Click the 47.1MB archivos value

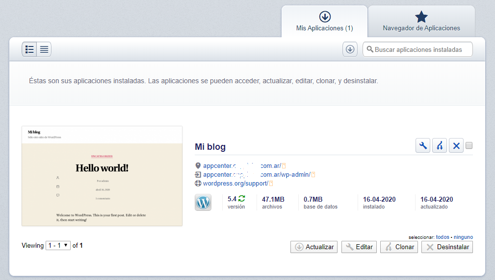click(x=273, y=199)
